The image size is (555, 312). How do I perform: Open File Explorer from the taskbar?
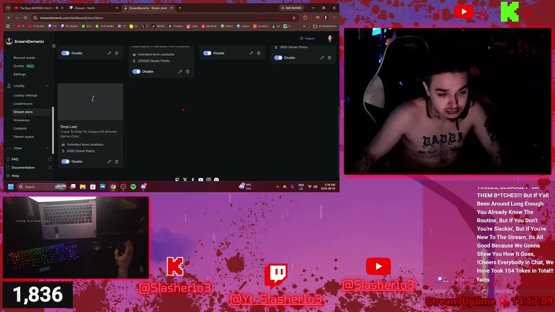[82, 187]
